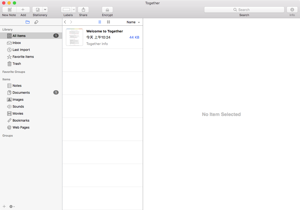Screen dimensions: 300x210
Task: Click the Documents count badge
Action: [56, 92]
